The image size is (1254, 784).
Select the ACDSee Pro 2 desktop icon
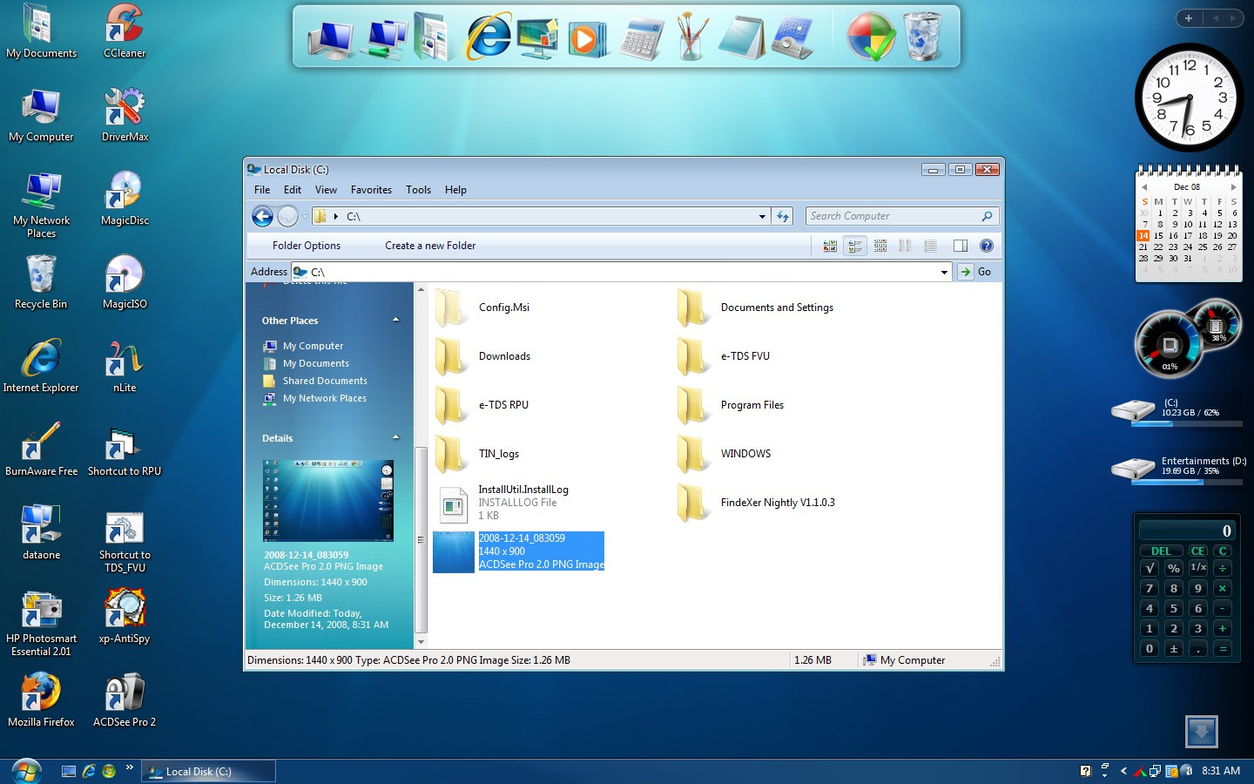[125, 700]
